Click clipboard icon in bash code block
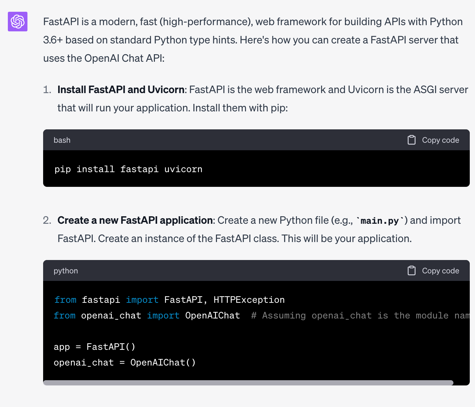Screen dimensions: 475x407 click(412, 140)
